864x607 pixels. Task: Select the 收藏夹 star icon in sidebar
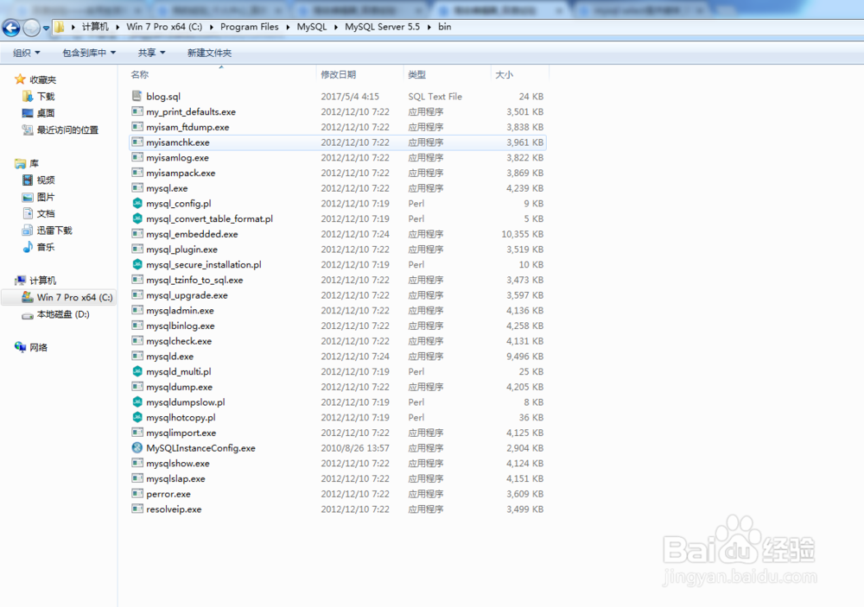pos(21,79)
